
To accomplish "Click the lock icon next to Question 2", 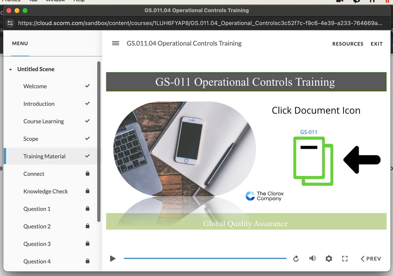I will point(87,226).
